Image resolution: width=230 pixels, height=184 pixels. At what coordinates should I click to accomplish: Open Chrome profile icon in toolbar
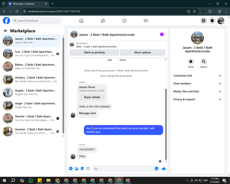click(219, 11)
